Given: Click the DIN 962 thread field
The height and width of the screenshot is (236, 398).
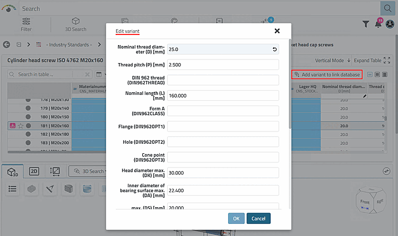Looking at the screenshot, I should click(x=223, y=80).
